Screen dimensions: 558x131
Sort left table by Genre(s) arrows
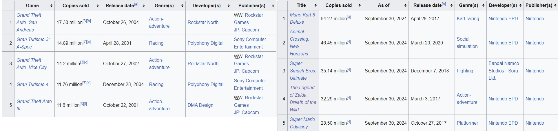click(182, 6)
